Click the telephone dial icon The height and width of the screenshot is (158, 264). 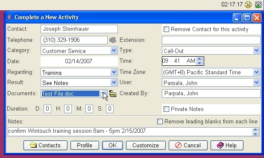[113, 40]
